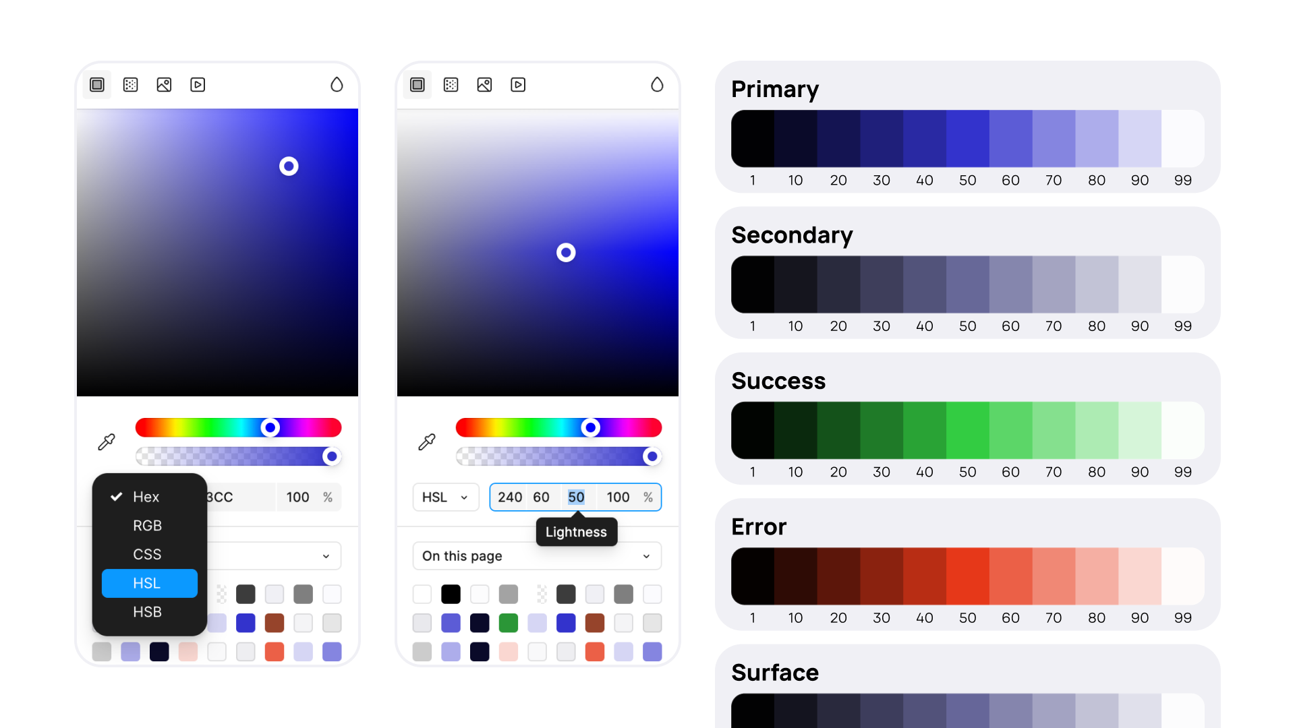Viewport: 1295px width, 728px height.
Task: Select solid fill icon in left picker
Action: tap(97, 85)
